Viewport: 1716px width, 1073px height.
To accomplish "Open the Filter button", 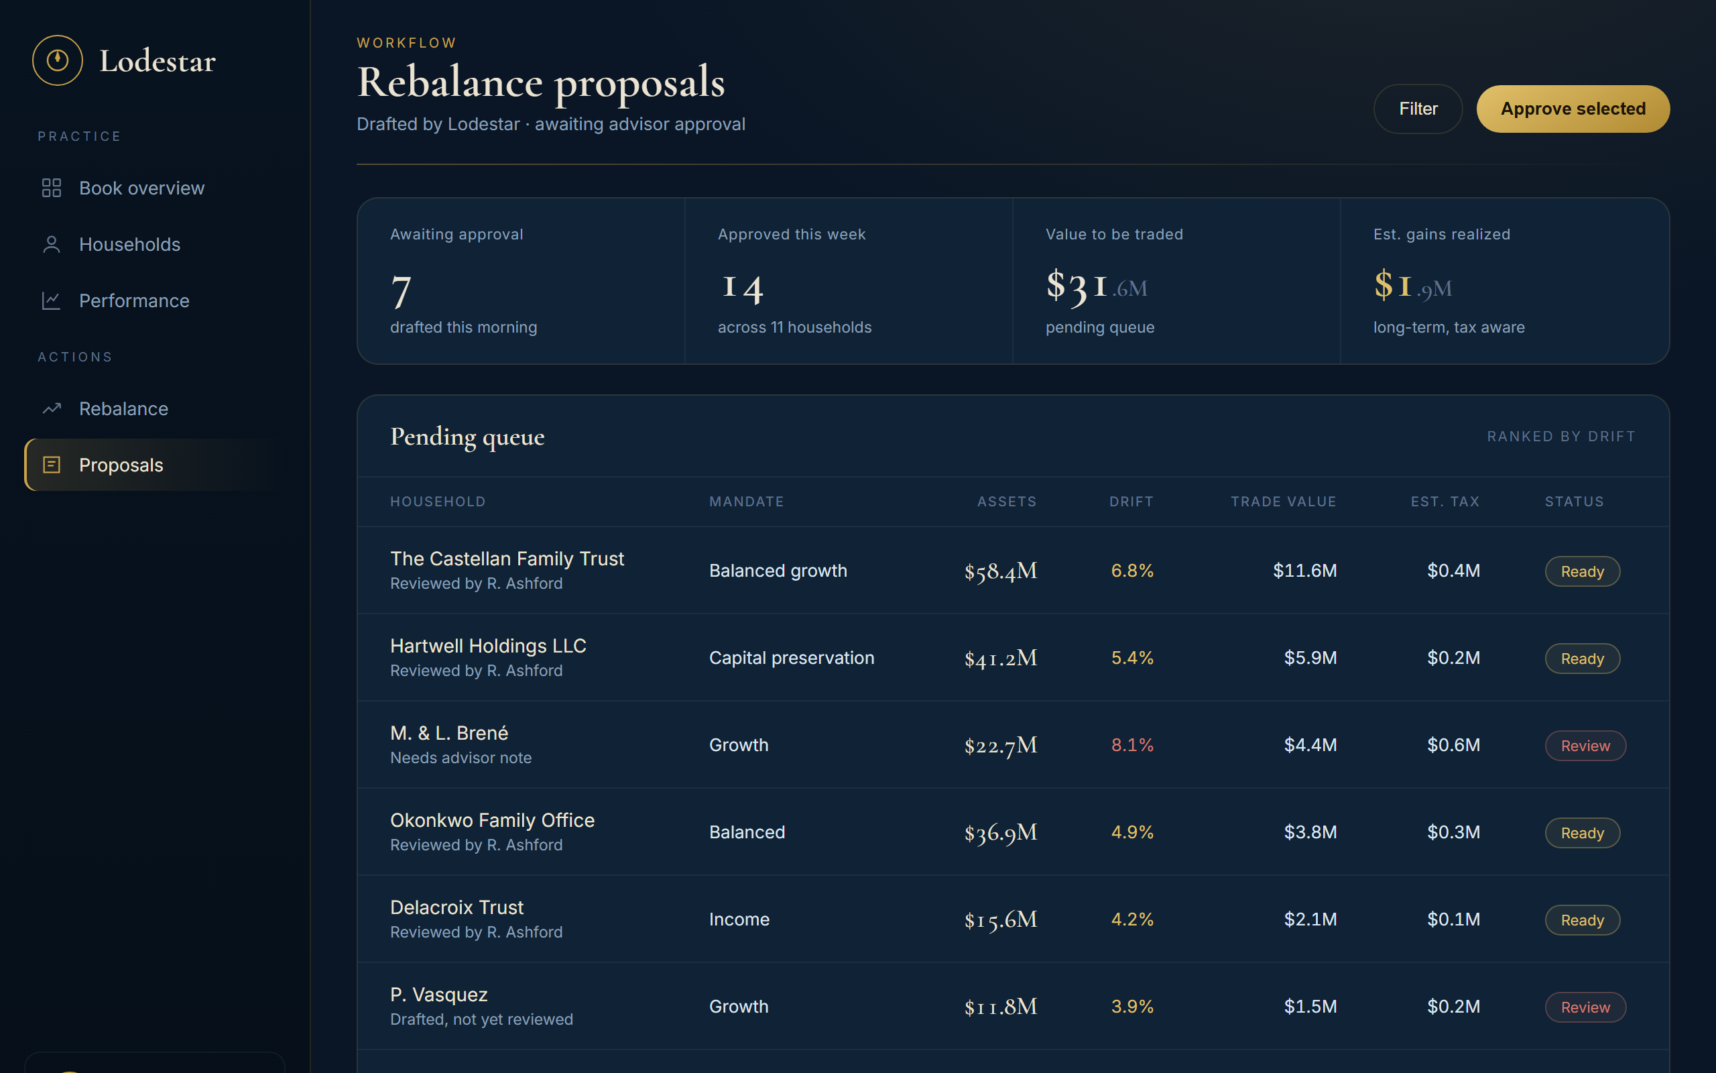I will click(1418, 109).
